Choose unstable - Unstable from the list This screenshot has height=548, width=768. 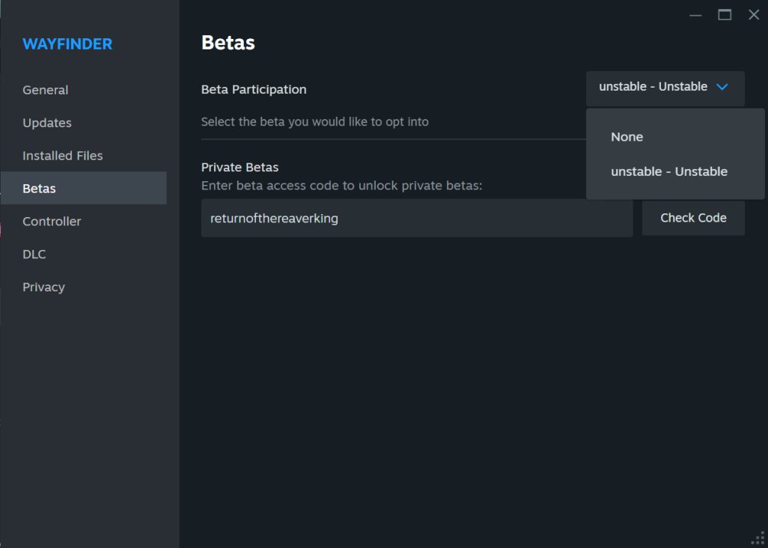(675, 172)
